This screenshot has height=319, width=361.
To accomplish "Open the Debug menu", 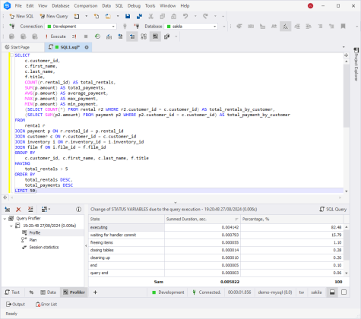I will point(134,6).
